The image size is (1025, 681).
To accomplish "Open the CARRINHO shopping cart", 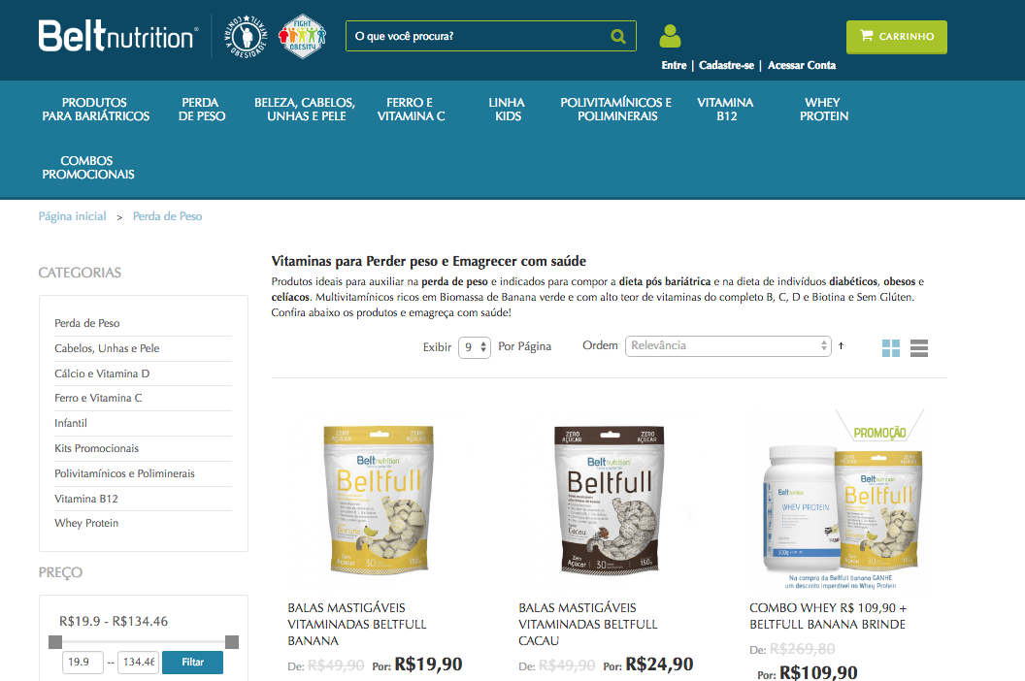I will click(896, 37).
